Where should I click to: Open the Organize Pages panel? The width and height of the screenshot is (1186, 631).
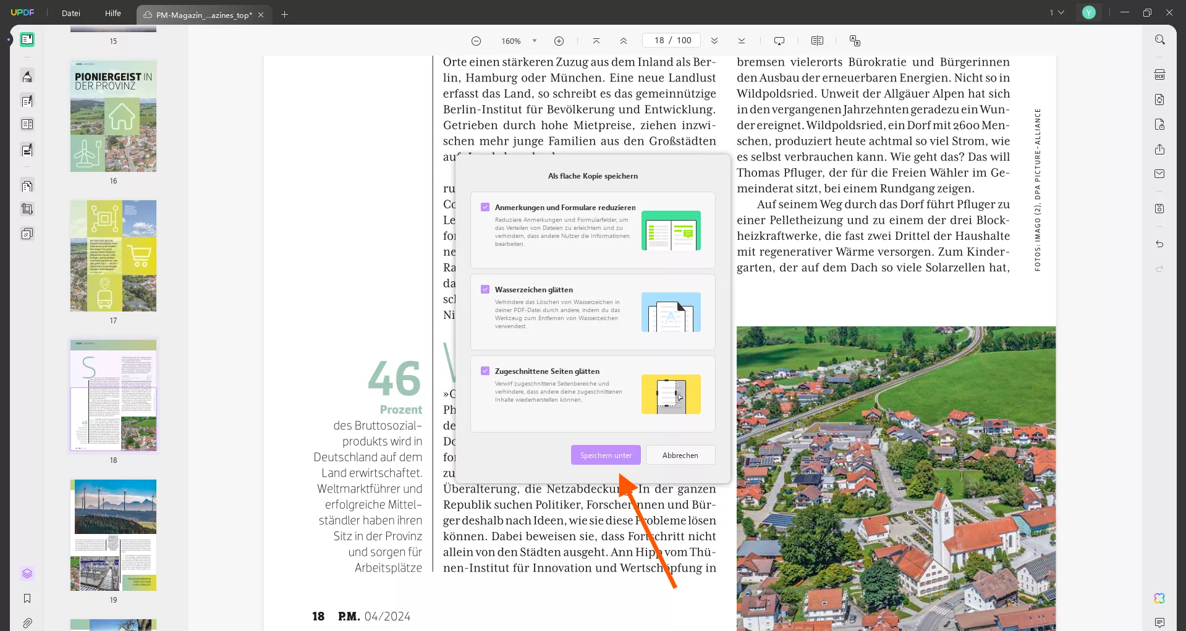(27, 185)
